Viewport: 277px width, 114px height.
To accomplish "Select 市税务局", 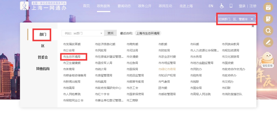I will (196, 75).
